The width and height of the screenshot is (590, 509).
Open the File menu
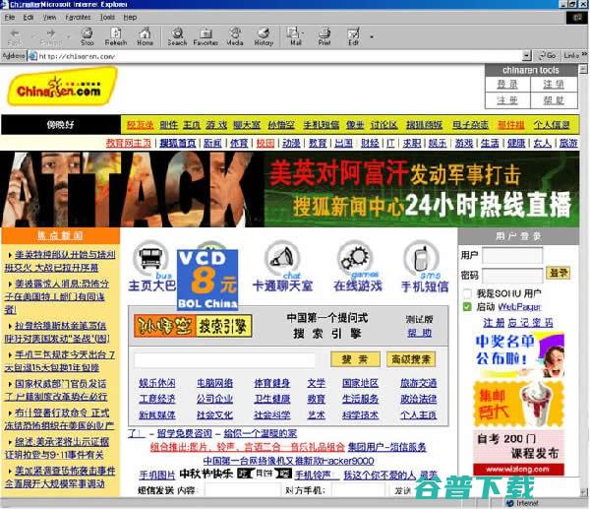tap(10, 18)
